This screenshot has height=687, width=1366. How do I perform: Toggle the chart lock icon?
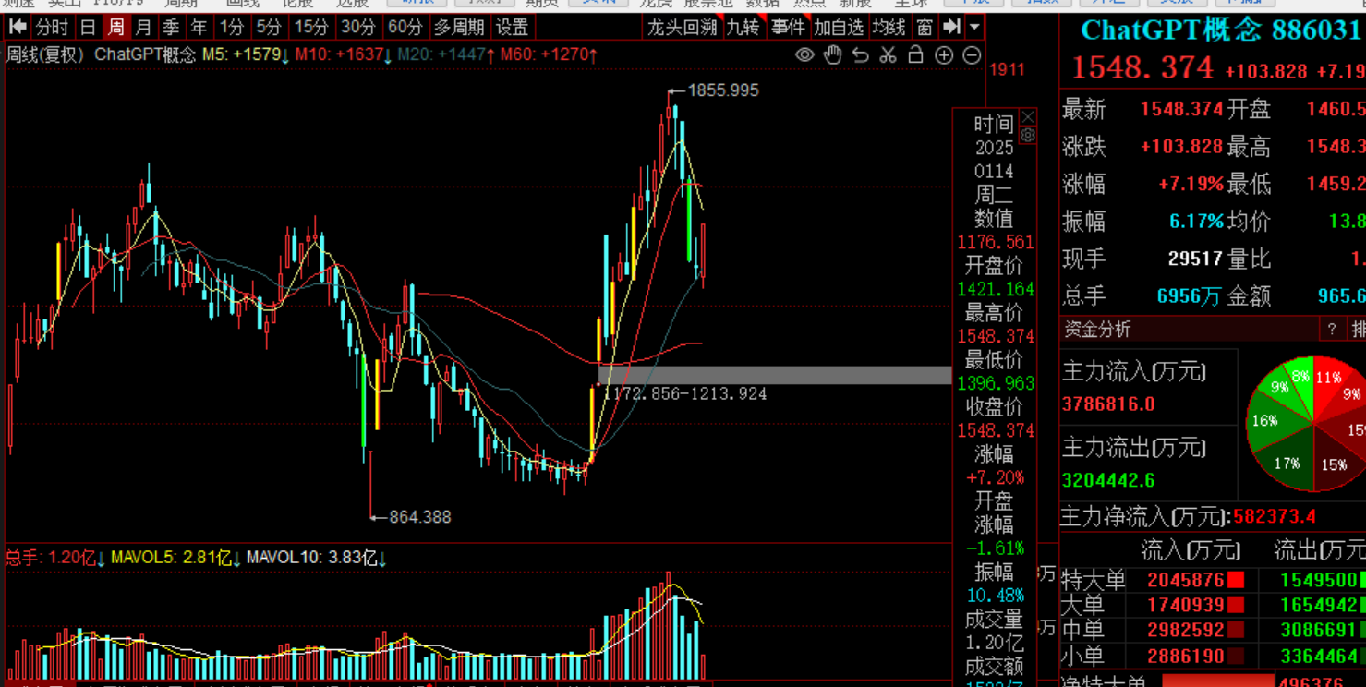click(x=915, y=55)
